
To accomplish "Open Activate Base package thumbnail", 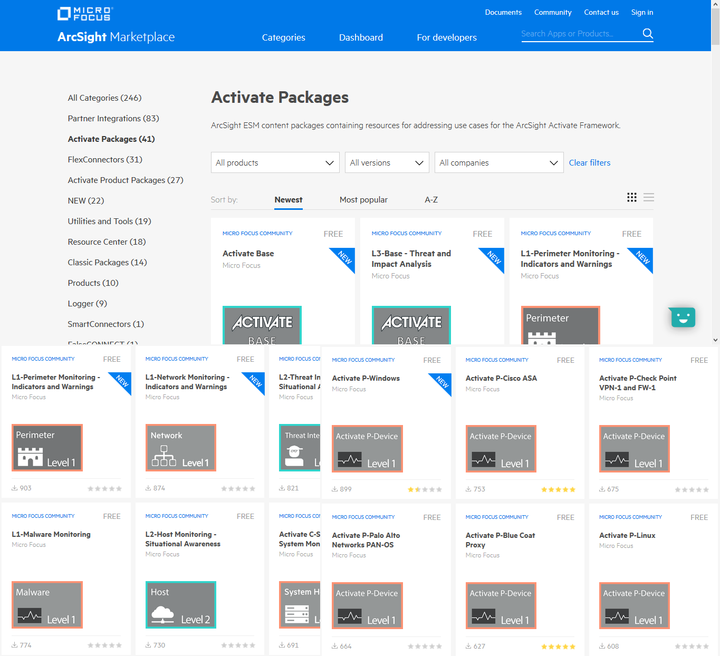I will coord(262,325).
